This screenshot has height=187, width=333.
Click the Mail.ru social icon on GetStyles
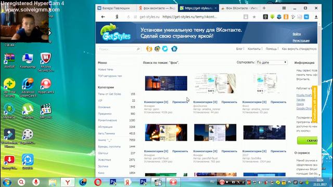pos(157,49)
